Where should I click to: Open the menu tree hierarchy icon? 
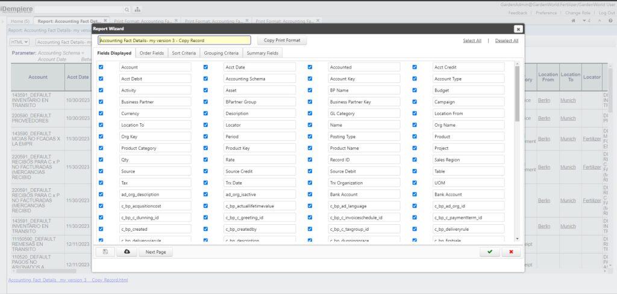coord(137,10)
